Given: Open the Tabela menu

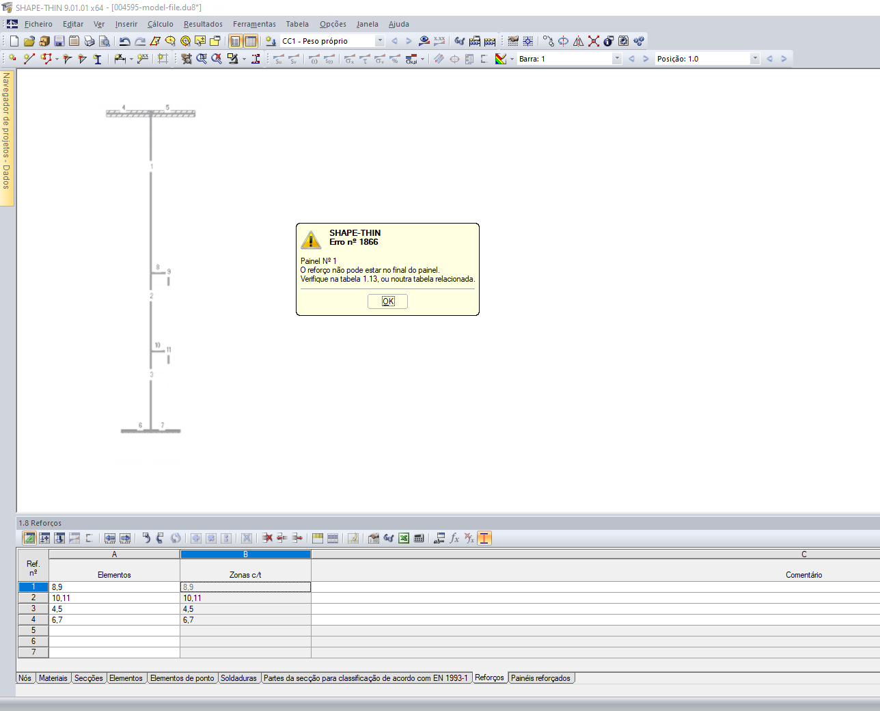Looking at the screenshot, I should 297,24.
